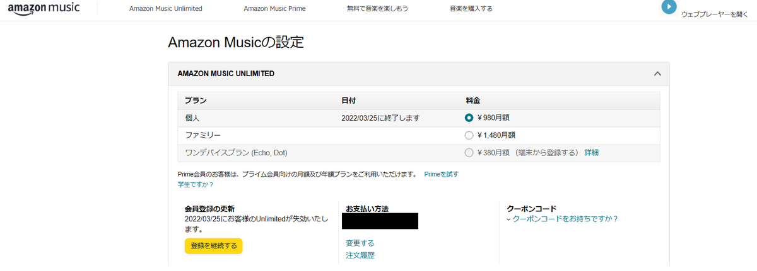Click the お支払い方法 heading
Image resolution: width=757 pixels, height=271 pixels.
click(367, 208)
